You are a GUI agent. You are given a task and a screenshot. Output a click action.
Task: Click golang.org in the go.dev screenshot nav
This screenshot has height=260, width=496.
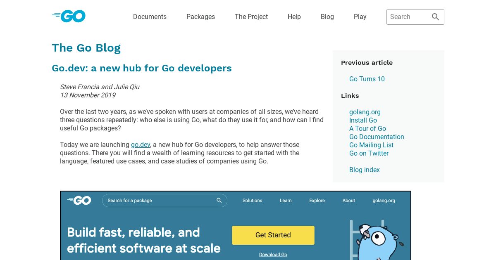(384, 201)
